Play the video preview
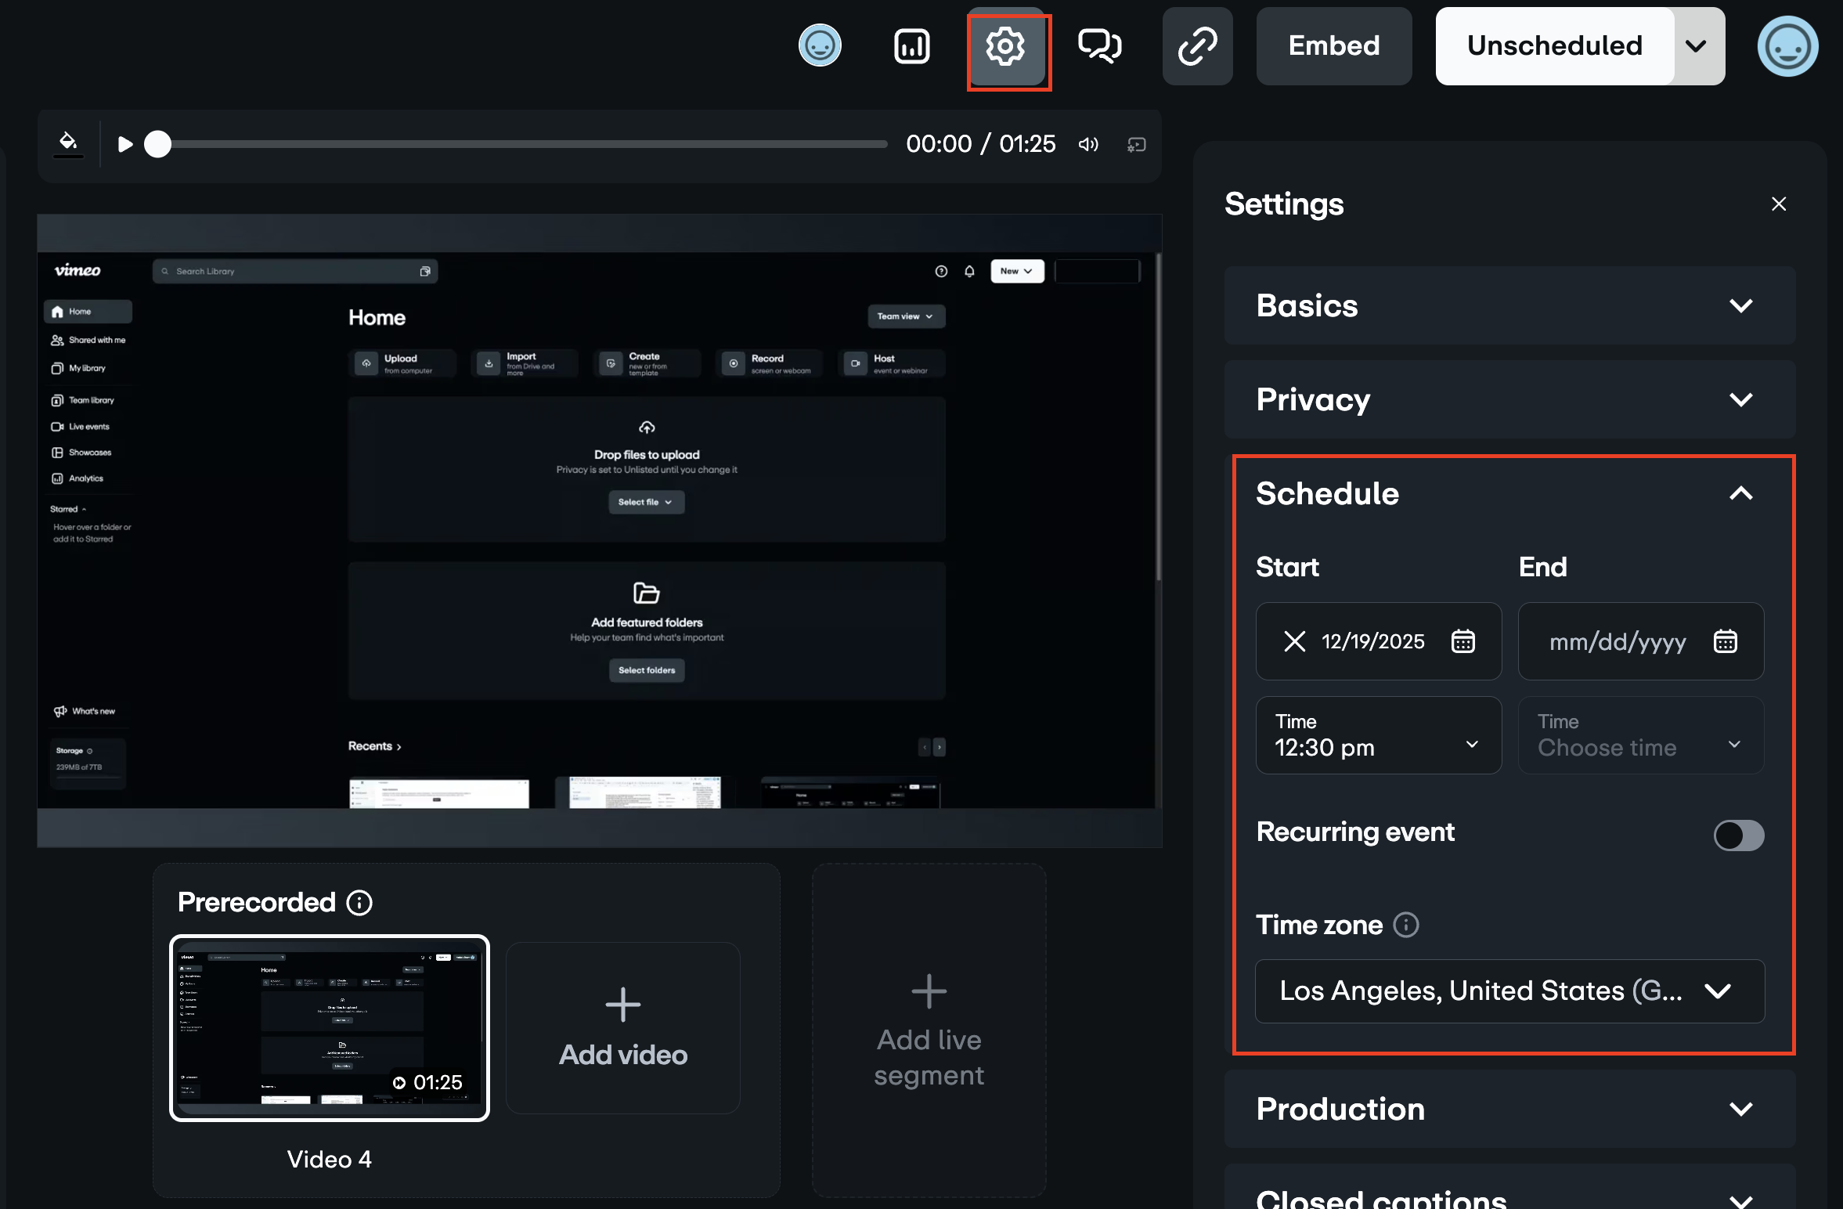Image resolution: width=1843 pixels, height=1209 pixels. pos(124,144)
